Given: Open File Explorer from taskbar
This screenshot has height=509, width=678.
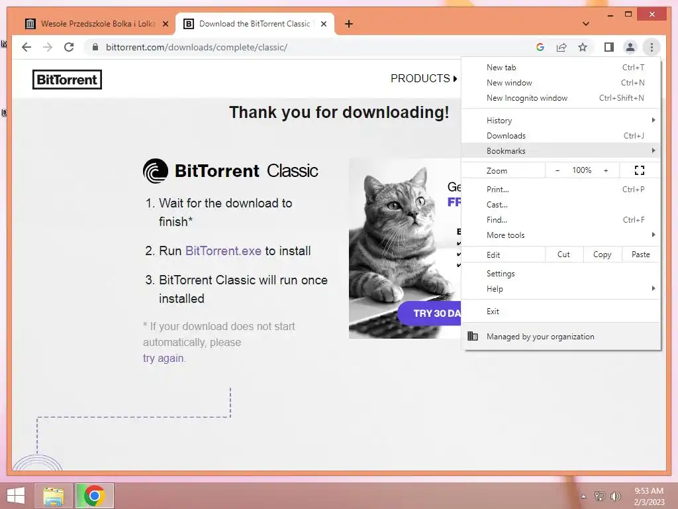Looking at the screenshot, I should (54, 496).
